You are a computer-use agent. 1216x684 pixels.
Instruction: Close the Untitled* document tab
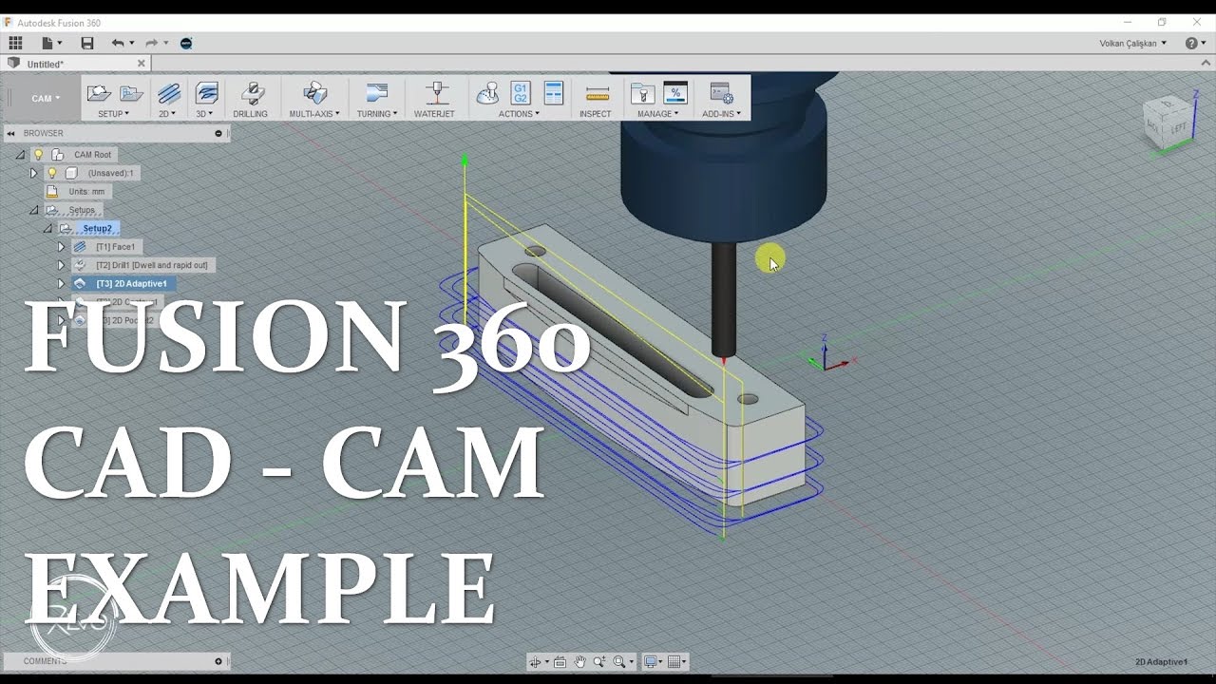(x=142, y=64)
